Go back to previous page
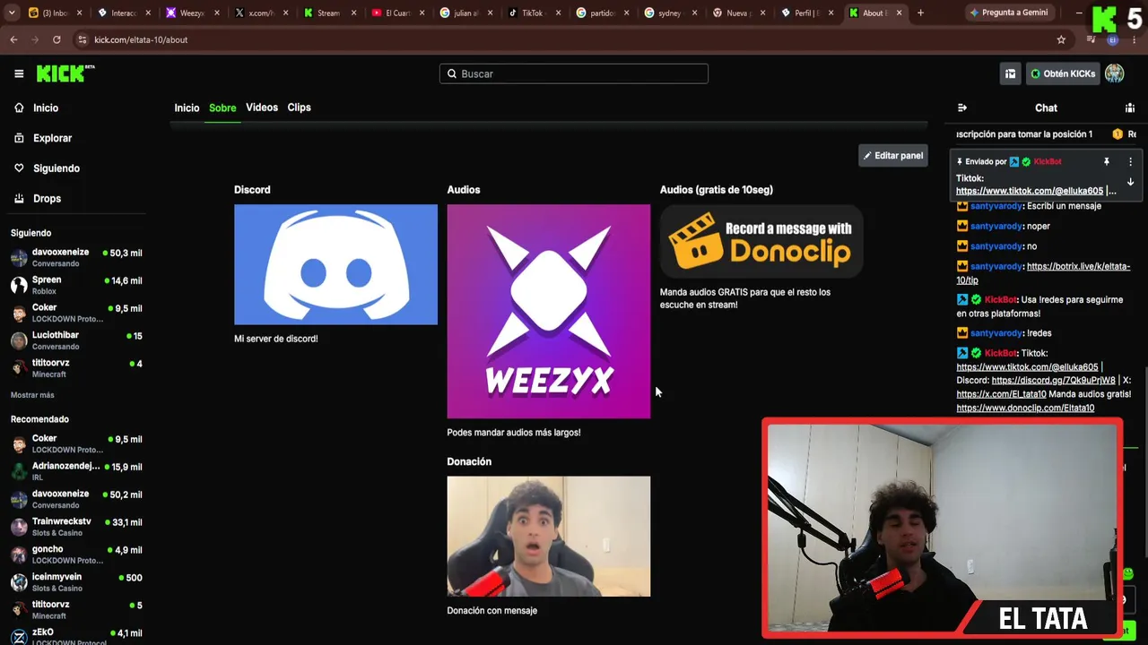The width and height of the screenshot is (1148, 645). click(x=13, y=39)
